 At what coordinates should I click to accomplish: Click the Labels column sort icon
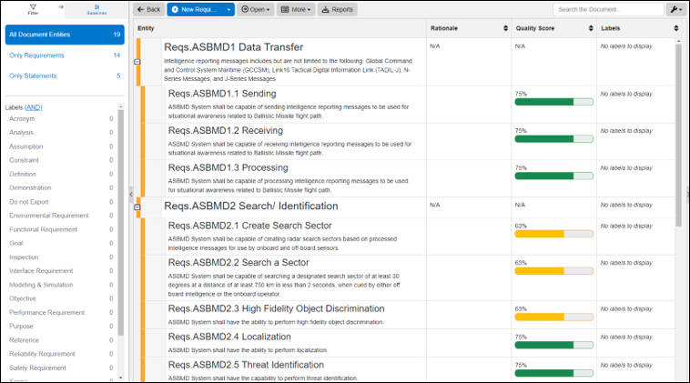(675, 28)
